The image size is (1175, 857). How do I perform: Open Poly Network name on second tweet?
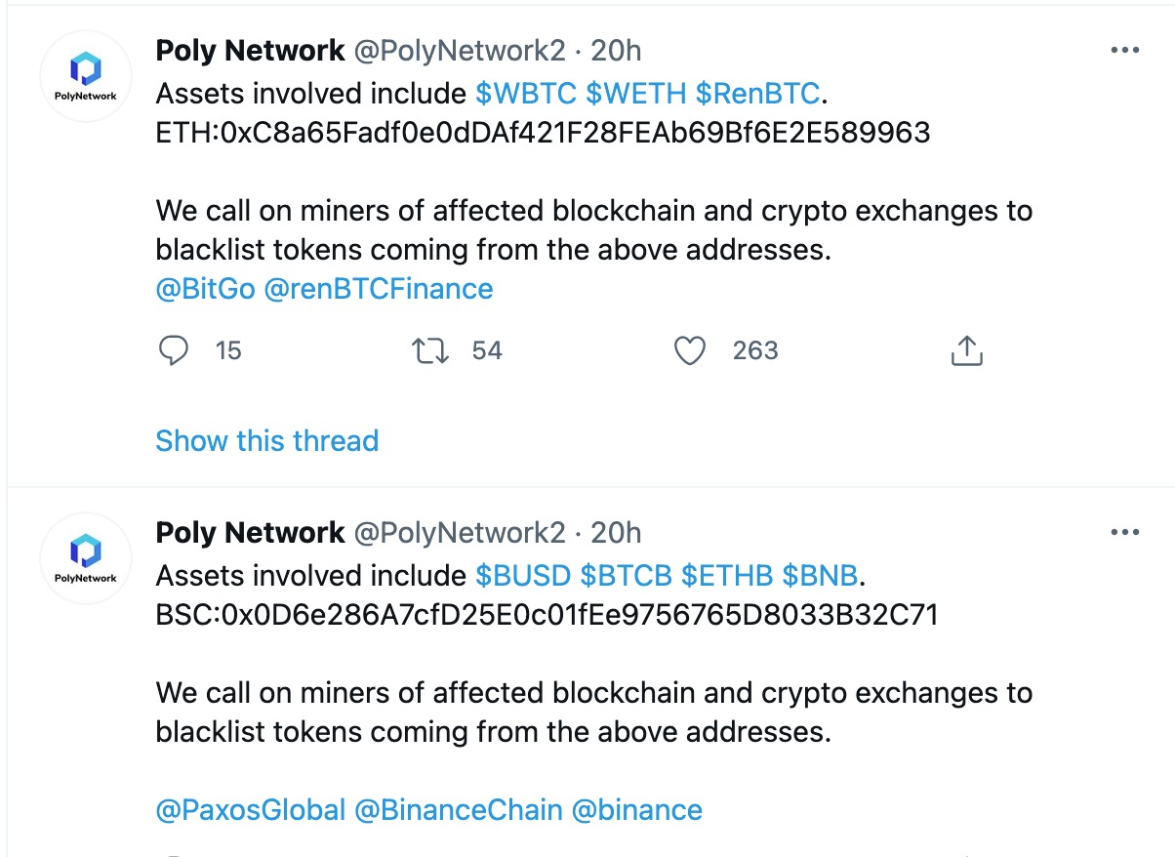[x=250, y=533]
